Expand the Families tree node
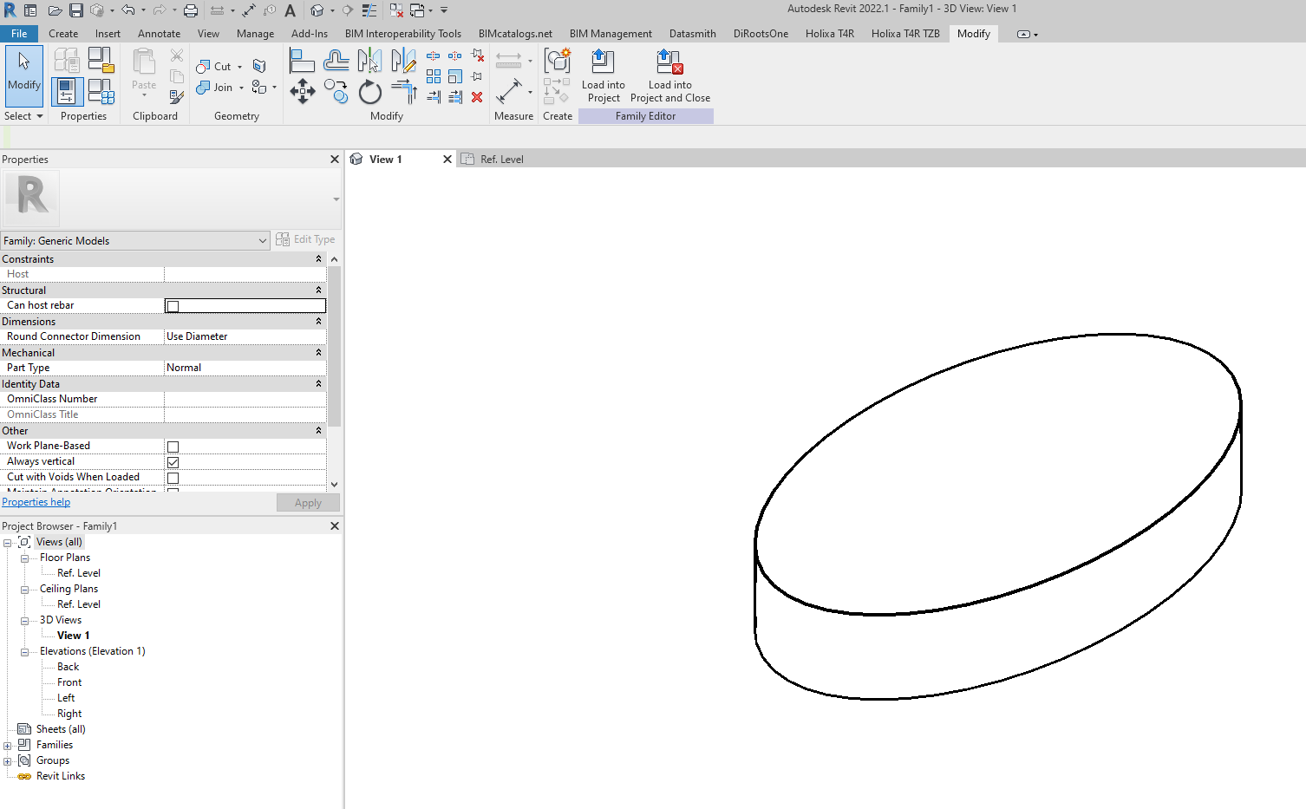Viewport: 1306px width, 809px height. click(8, 746)
